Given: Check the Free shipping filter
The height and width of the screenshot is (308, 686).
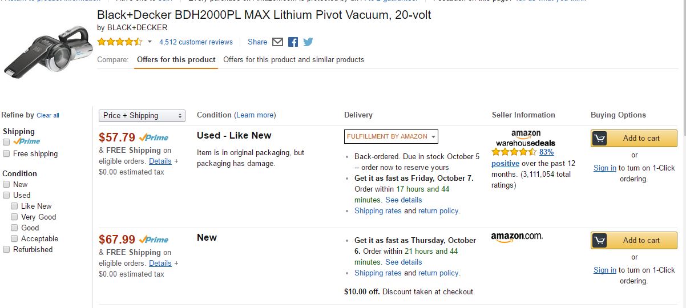Looking at the screenshot, I should click(6, 153).
